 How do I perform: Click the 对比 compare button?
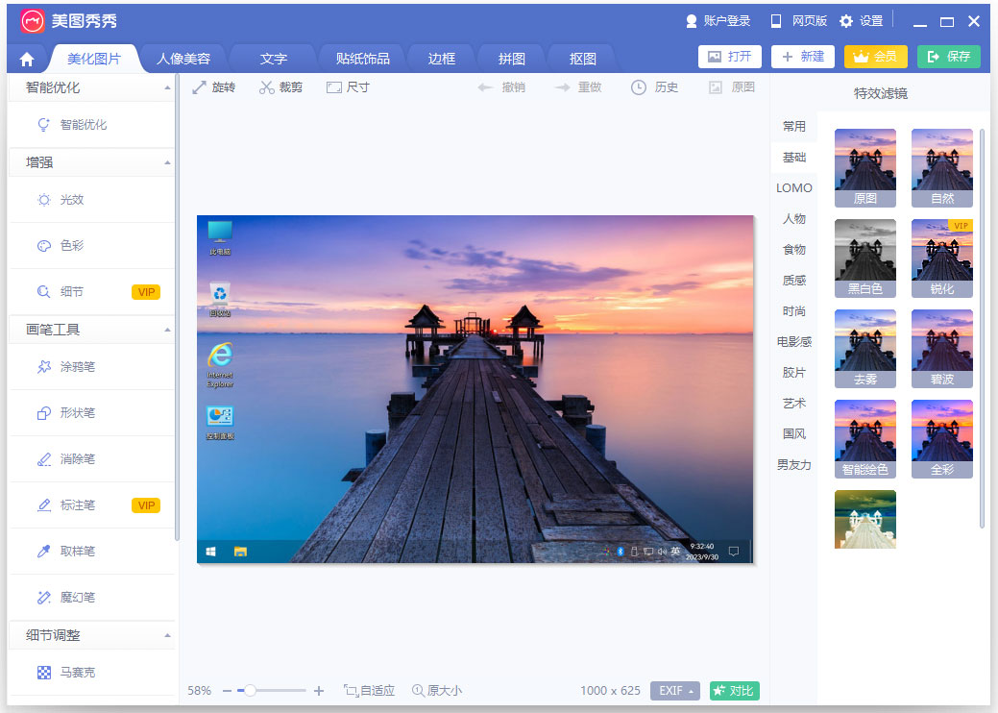[734, 690]
